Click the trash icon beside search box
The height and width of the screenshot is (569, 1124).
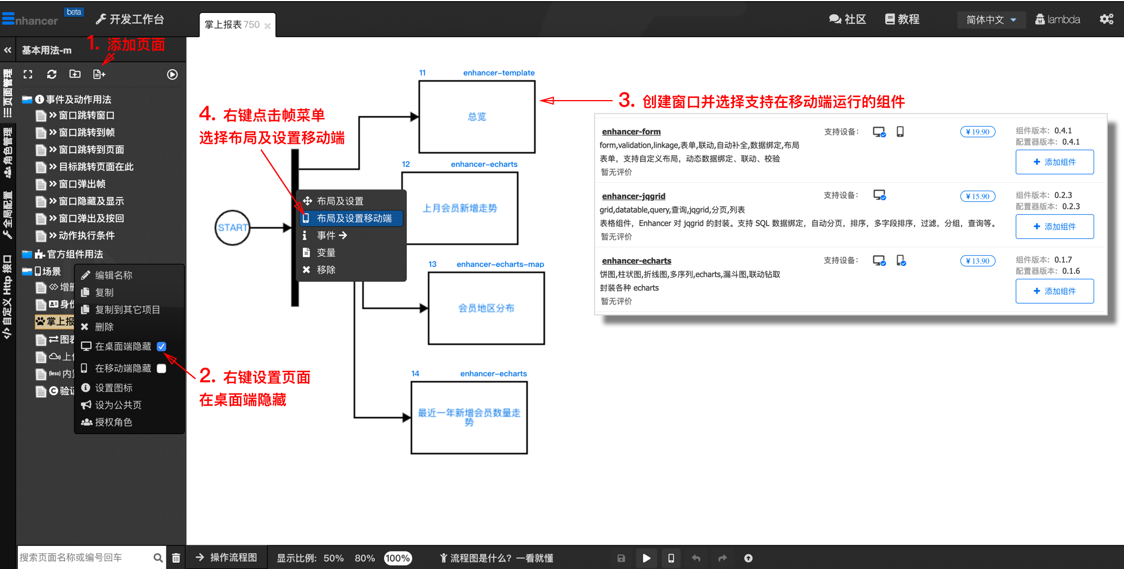pos(176,558)
